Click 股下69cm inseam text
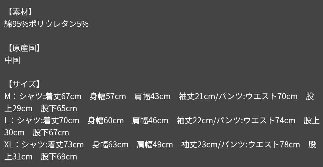 pos(59,157)
